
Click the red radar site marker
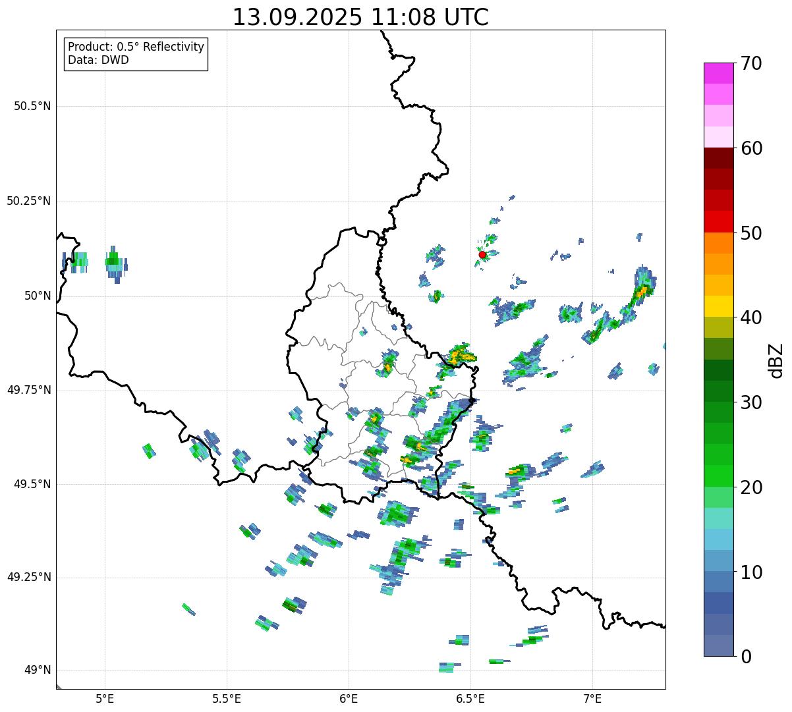coord(482,254)
